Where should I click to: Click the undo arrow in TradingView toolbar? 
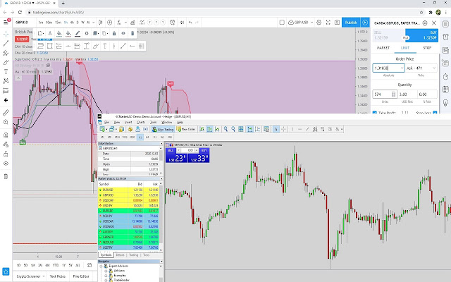click(190, 23)
